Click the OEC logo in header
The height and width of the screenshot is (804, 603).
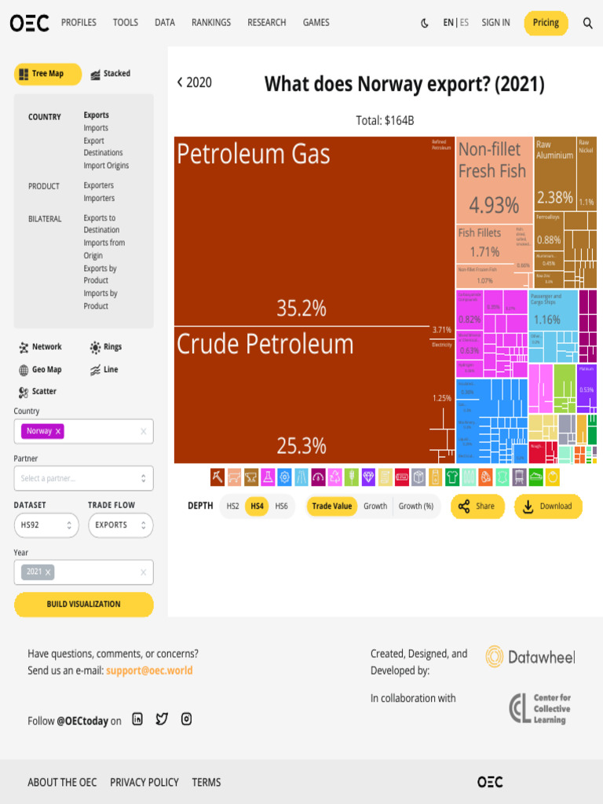(x=29, y=23)
